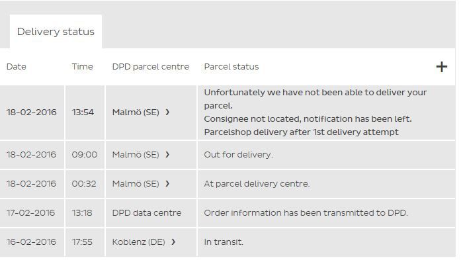Select the 'Out for delivery.' status text

point(238,155)
